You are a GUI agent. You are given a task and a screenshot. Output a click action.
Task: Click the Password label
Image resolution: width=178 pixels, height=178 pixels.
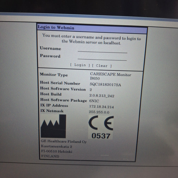tap(50, 56)
